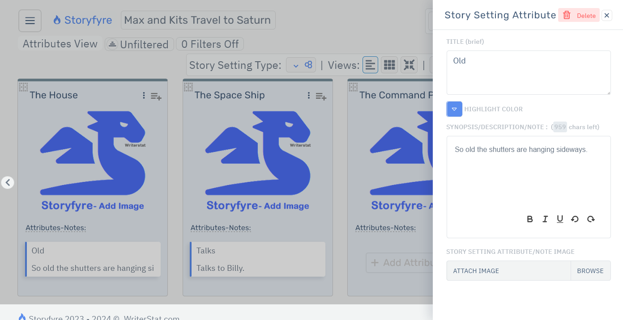Image resolution: width=623 pixels, height=320 pixels.
Task: Apply bold formatting to the description text
Action: 530,219
